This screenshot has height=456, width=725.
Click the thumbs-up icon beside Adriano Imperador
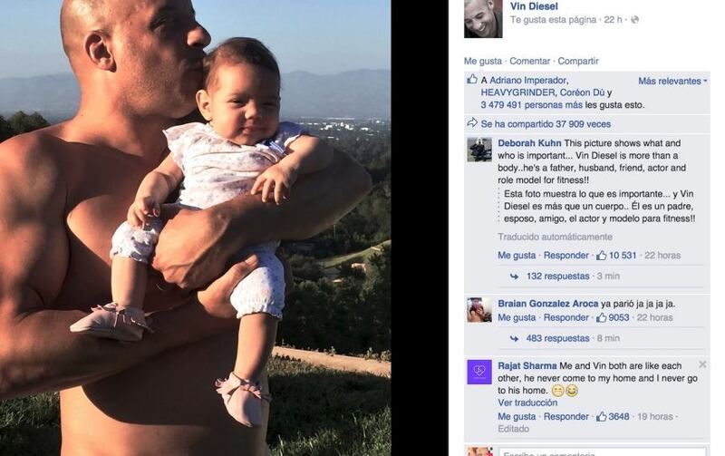pos(471,79)
